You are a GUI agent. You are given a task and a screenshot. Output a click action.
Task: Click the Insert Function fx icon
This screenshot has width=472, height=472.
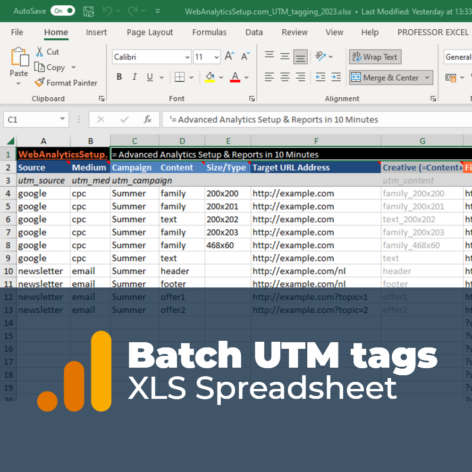click(x=147, y=119)
